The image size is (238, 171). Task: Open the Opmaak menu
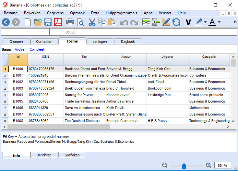point(77,13)
